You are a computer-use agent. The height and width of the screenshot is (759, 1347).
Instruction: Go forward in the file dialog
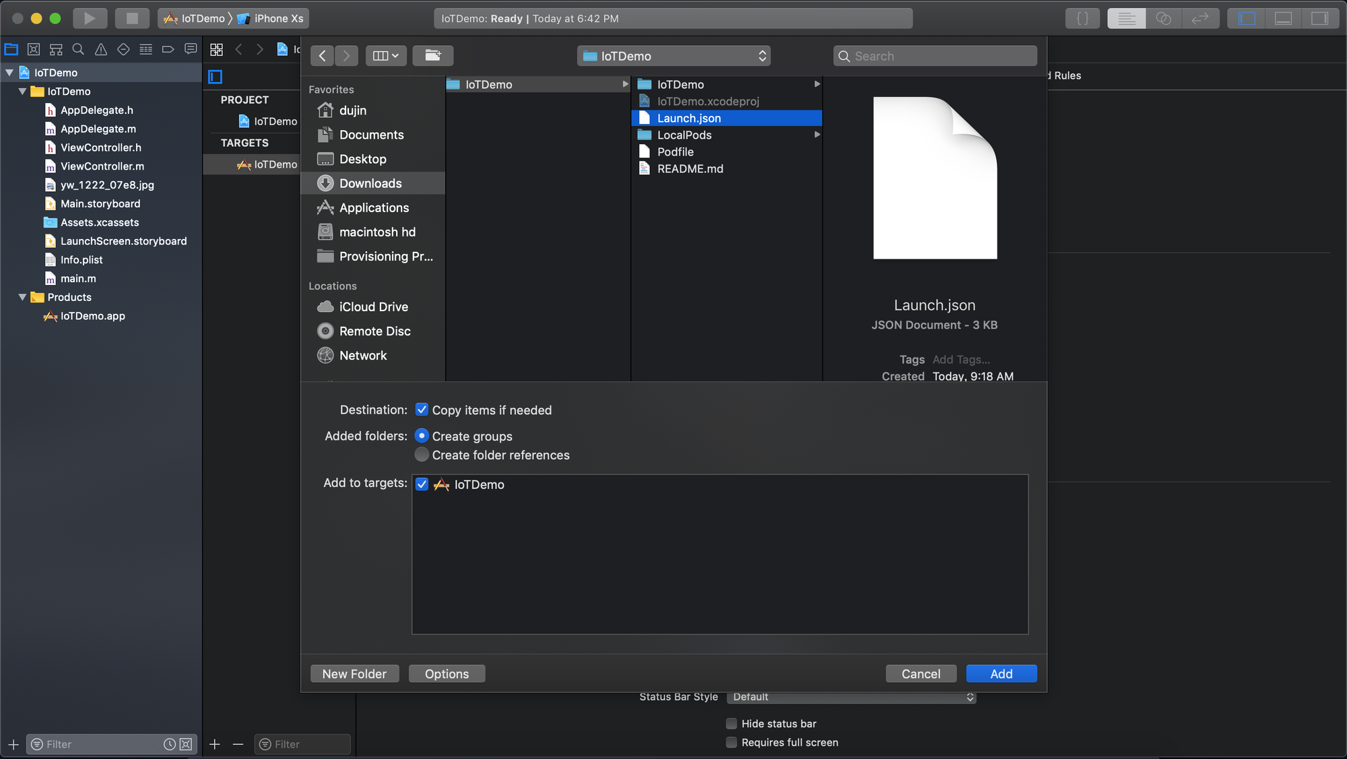346,56
